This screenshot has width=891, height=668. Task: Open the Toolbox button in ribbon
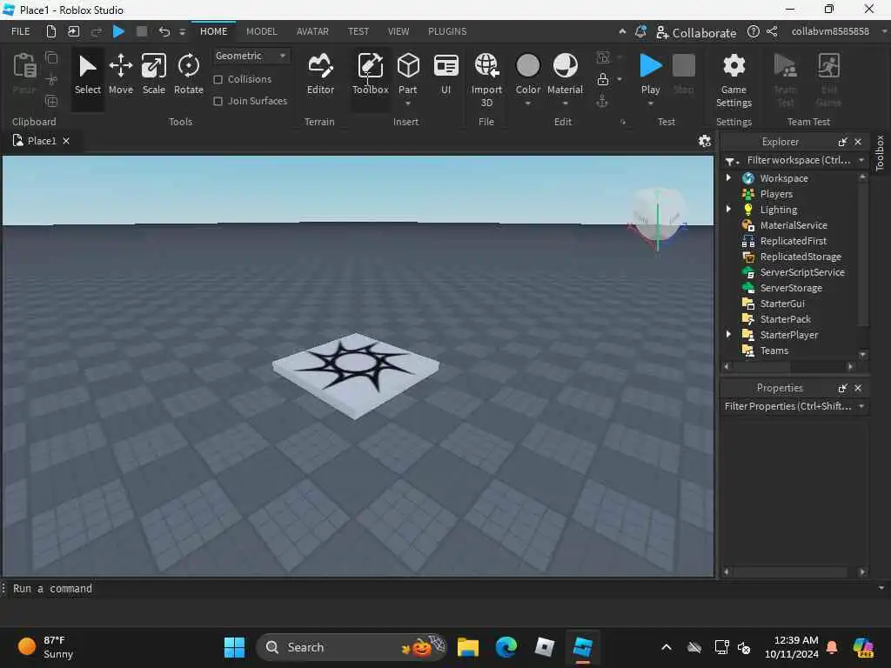(371, 75)
